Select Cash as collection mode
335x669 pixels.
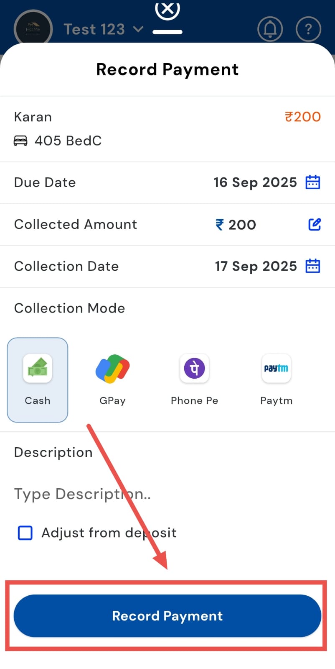38,379
